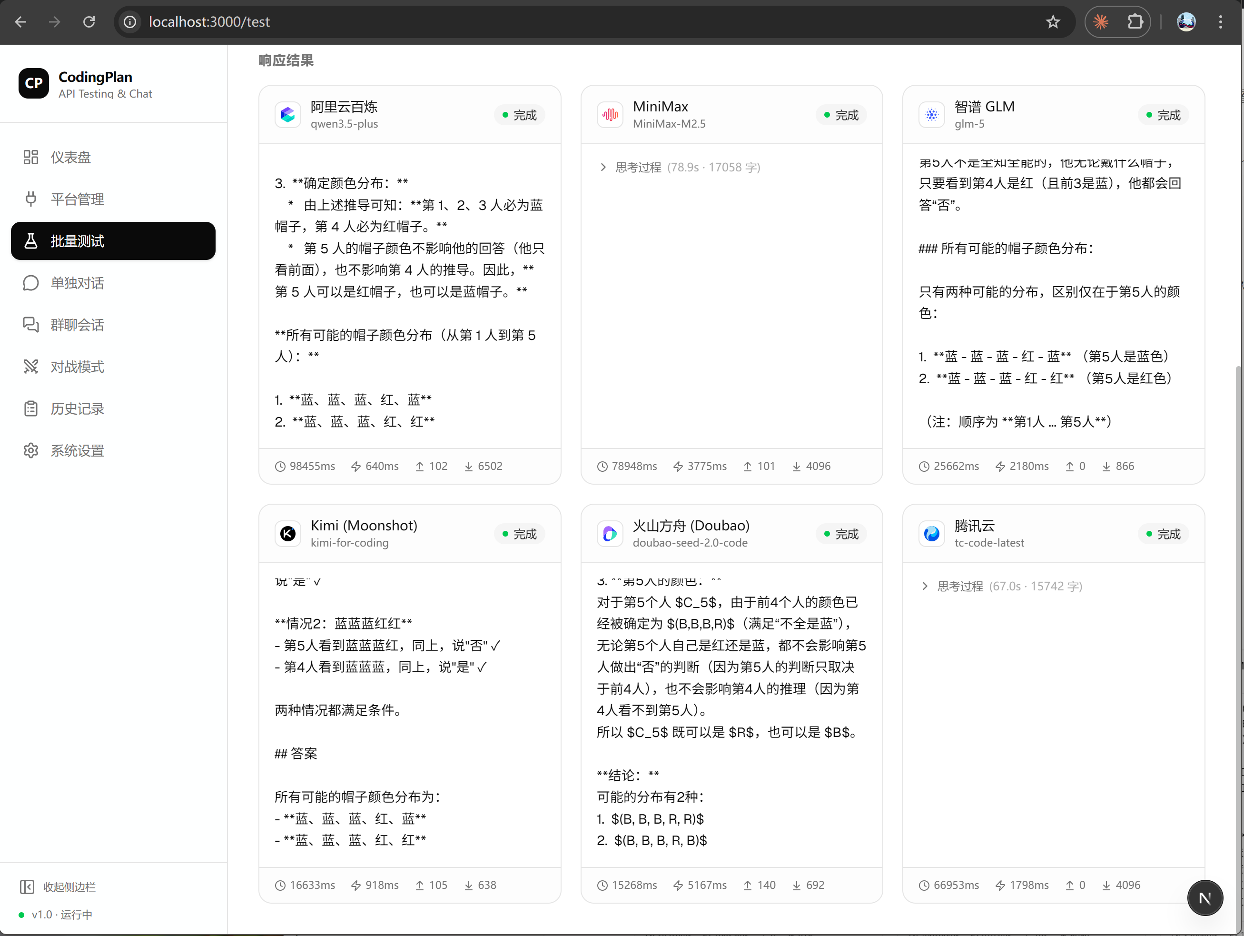Viewport: 1244px width, 936px height.
Task: Open 对战模式 from the sidebar
Action: [x=77, y=367]
